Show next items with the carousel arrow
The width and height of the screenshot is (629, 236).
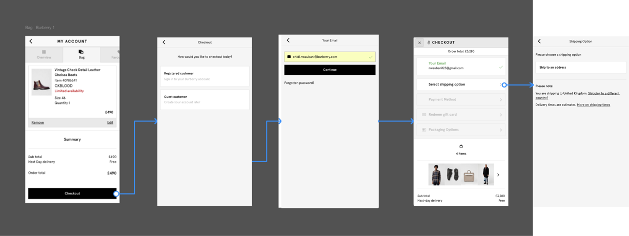click(x=498, y=175)
